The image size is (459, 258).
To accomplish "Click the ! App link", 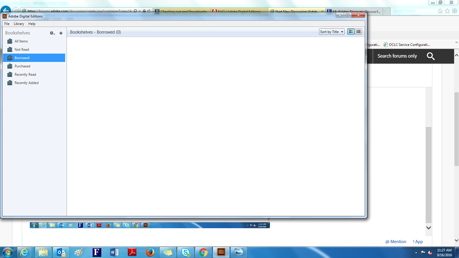I will point(418,242).
